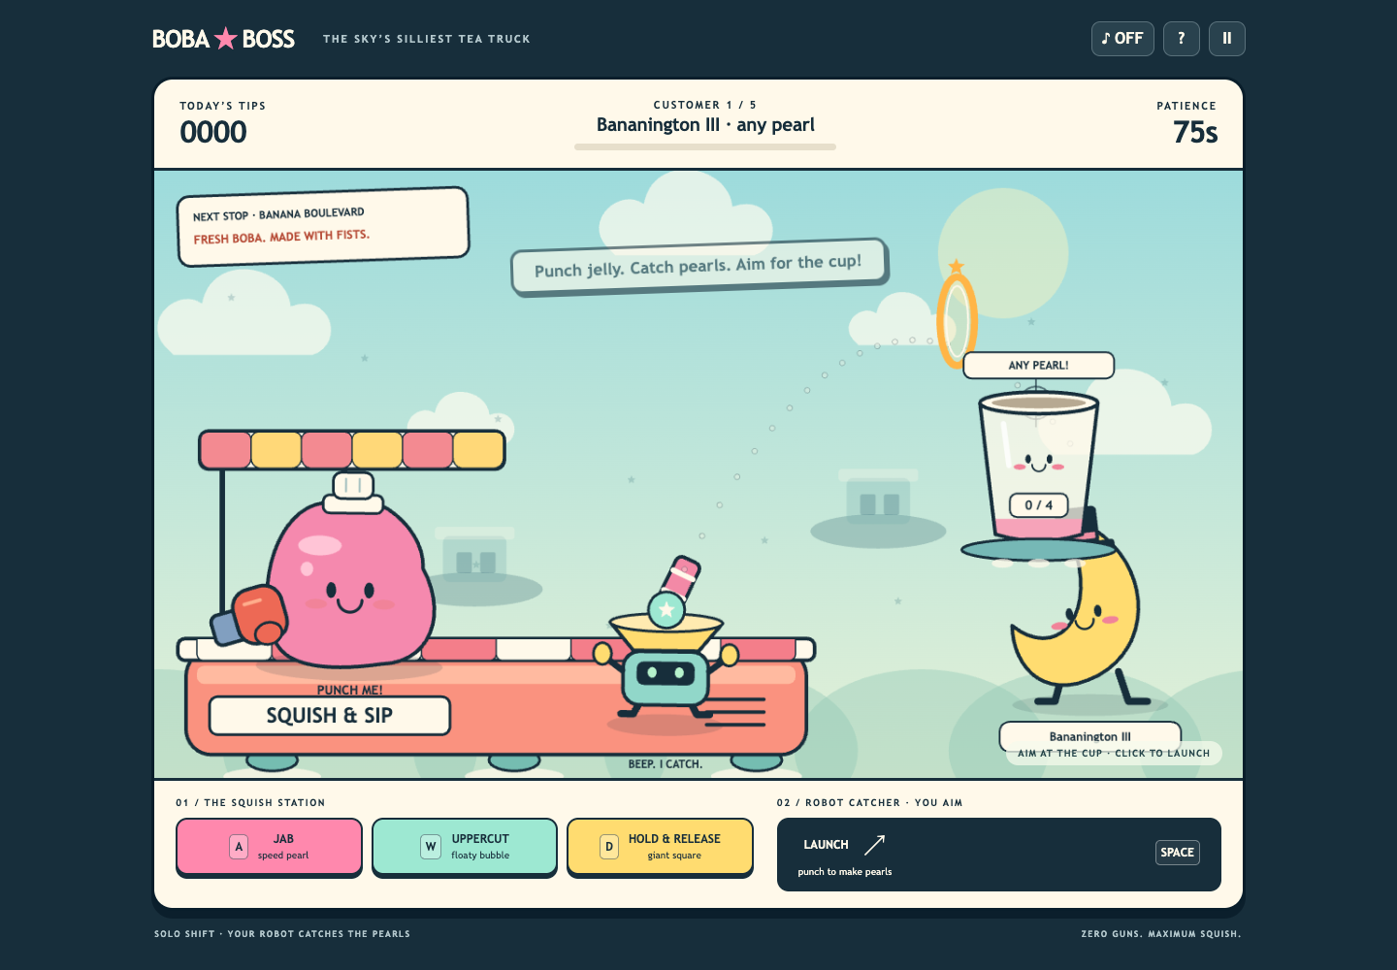Trigger the UPPERCUT floaty bubble punch
Image resolution: width=1397 pixels, height=970 pixels.
465,847
